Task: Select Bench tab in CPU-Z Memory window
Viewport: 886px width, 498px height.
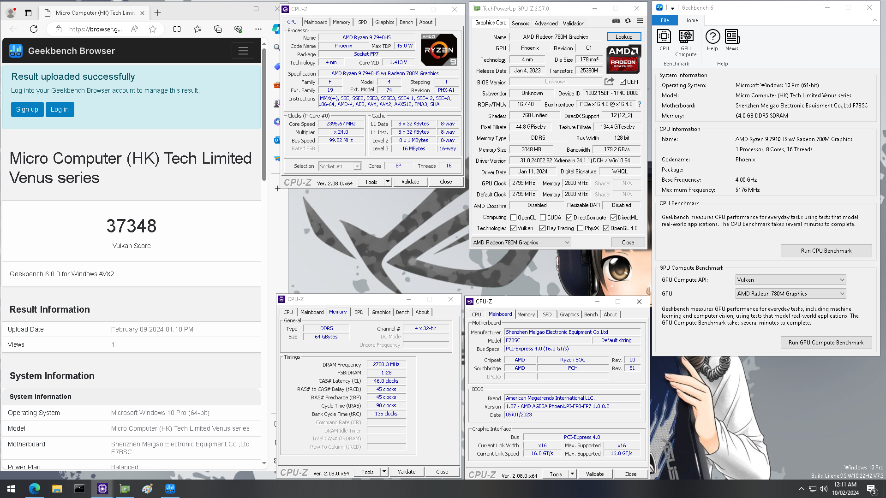Action: pyautogui.click(x=402, y=312)
